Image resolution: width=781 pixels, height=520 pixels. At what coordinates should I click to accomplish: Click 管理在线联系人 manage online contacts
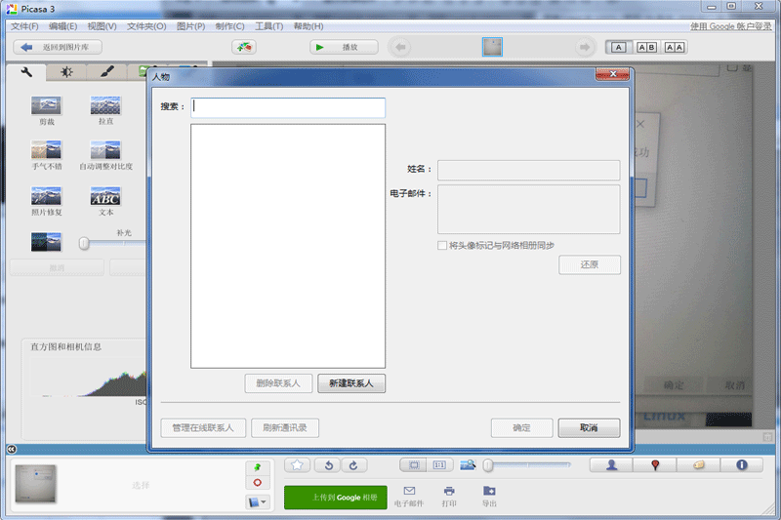click(203, 427)
